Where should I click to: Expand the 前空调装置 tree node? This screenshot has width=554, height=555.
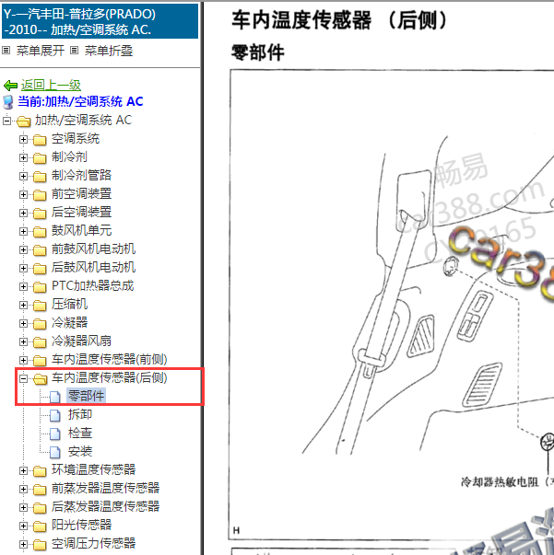click(x=23, y=195)
